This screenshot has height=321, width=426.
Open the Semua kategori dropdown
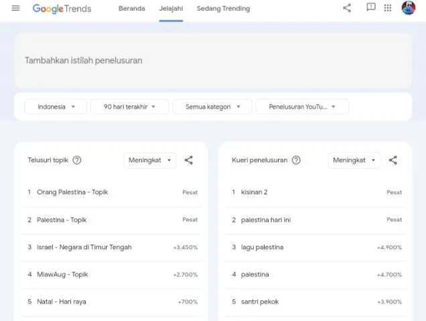[x=212, y=107]
